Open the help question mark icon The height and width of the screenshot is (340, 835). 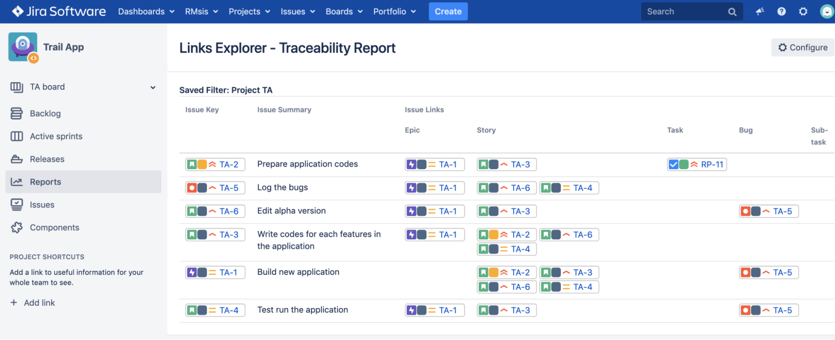[x=782, y=12]
